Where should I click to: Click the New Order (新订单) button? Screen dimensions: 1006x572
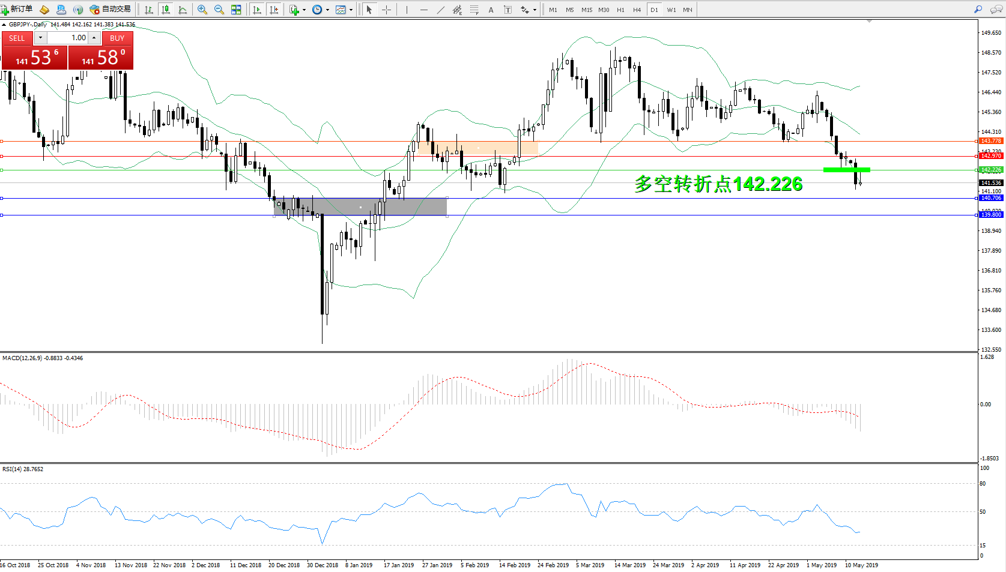click(17, 9)
